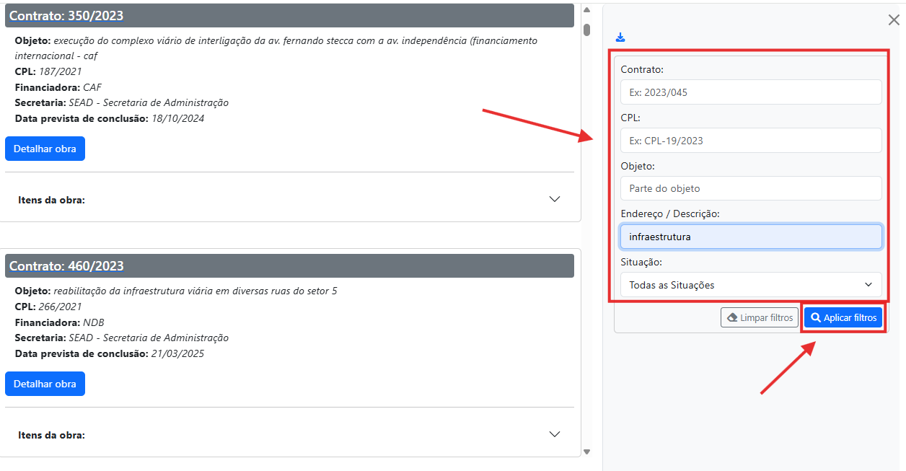Image resolution: width=906 pixels, height=471 pixels.
Task: Click the magnifier icon in Aplicar filtros
Action: tap(816, 317)
